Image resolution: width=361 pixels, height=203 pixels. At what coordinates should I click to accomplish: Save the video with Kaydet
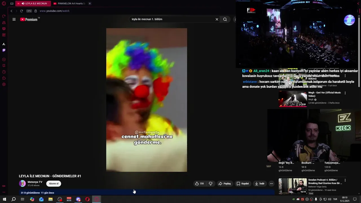243,184
